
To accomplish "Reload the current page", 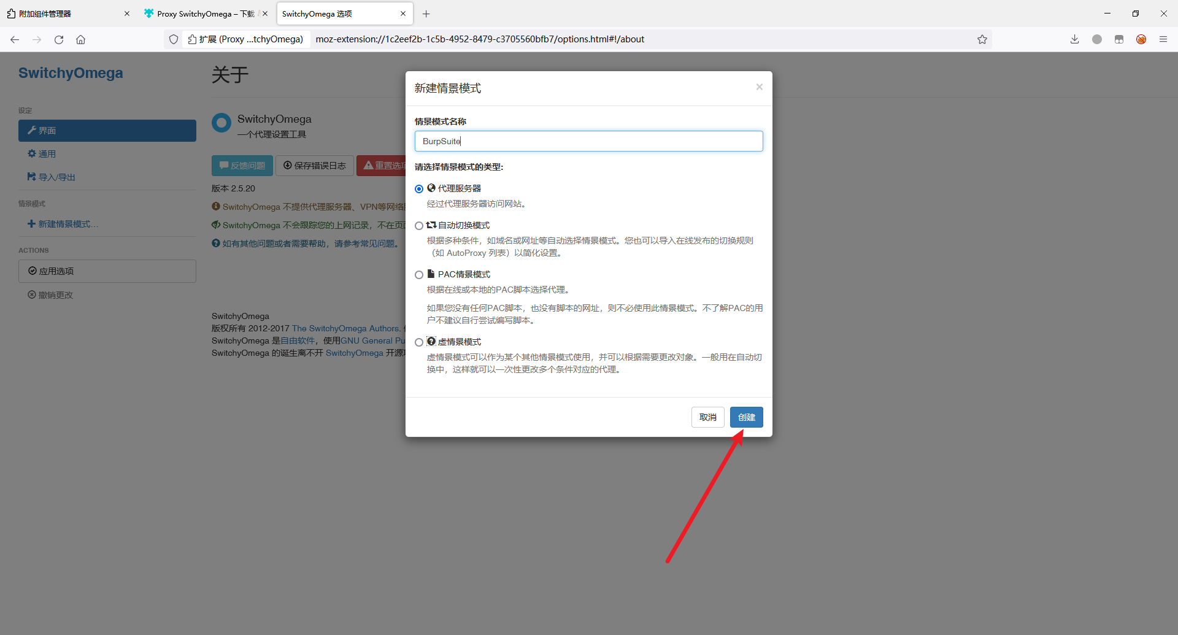I will tap(59, 39).
